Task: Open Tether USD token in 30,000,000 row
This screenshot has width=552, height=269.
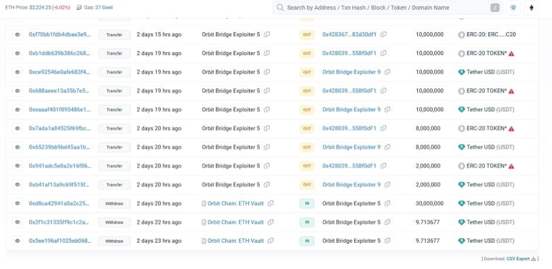Action: [490, 204]
